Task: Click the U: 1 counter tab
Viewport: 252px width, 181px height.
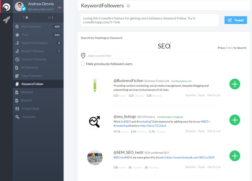Action: (51, 18)
